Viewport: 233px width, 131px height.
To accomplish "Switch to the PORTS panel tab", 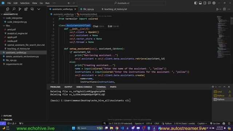I will pos(113,87).
